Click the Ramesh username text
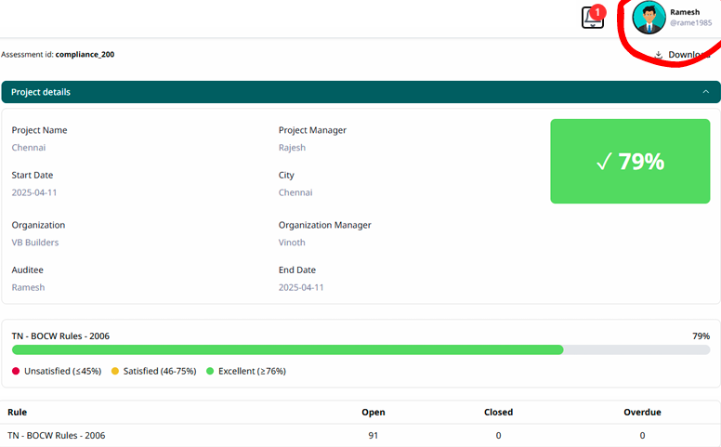 [686, 12]
